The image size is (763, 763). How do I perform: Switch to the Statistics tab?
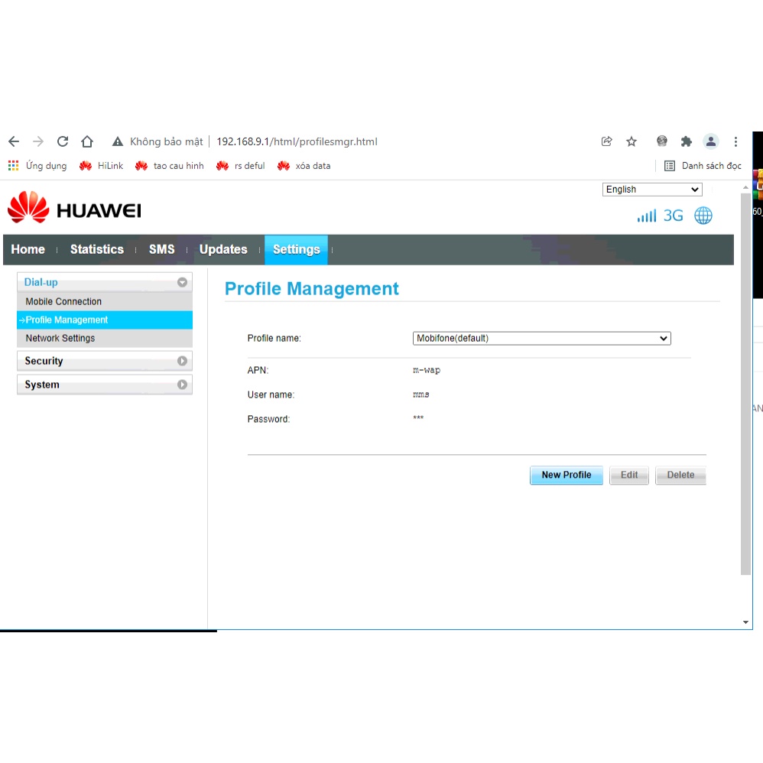pos(96,249)
